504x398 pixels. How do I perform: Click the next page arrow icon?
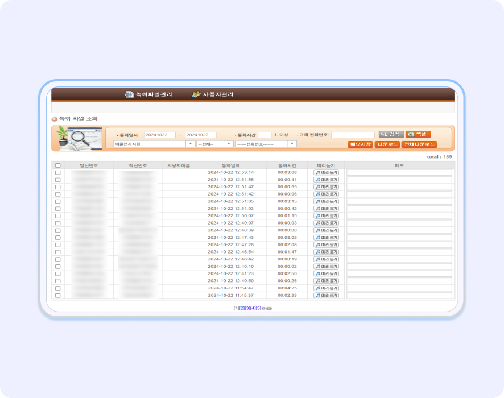point(263,308)
